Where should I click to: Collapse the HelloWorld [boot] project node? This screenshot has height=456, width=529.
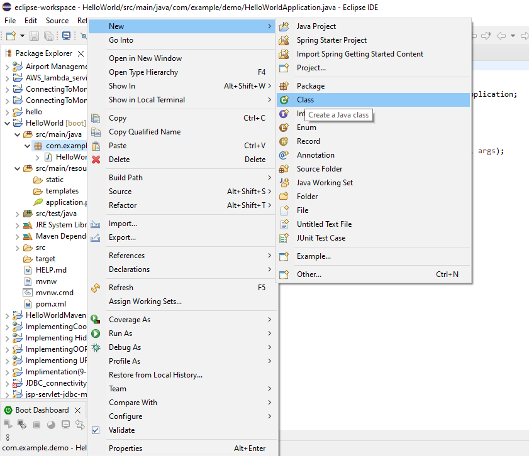(7, 123)
